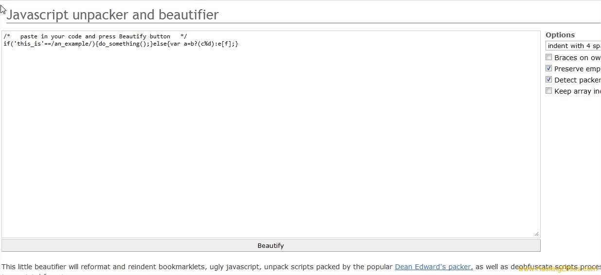Image resolution: width=601 pixels, height=275 pixels.
Task: Click the hackingarticles watermark text
Action: tap(557, 269)
